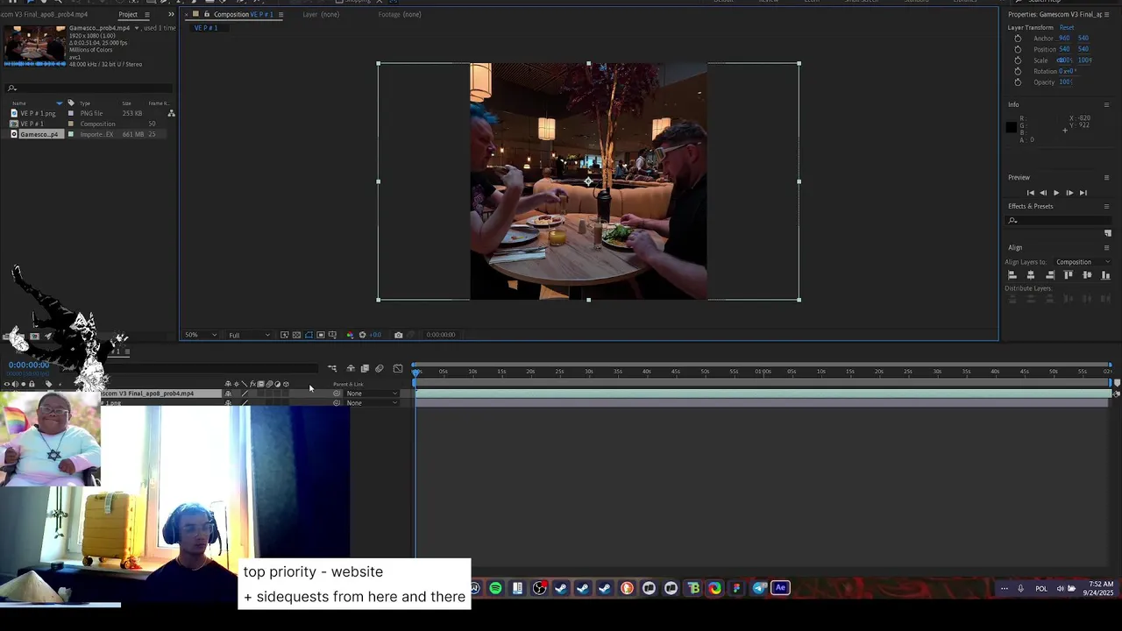Click the Rotation stopwatch icon
This screenshot has width=1122, height=631.
point(1018,71)
